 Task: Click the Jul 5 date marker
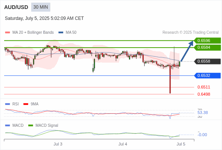click(181, 144)
